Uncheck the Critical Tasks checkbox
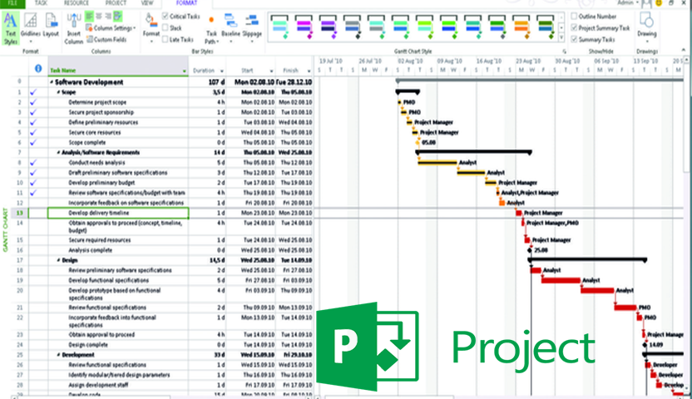This screenshot has height=399, width=692. click(166, 17)
